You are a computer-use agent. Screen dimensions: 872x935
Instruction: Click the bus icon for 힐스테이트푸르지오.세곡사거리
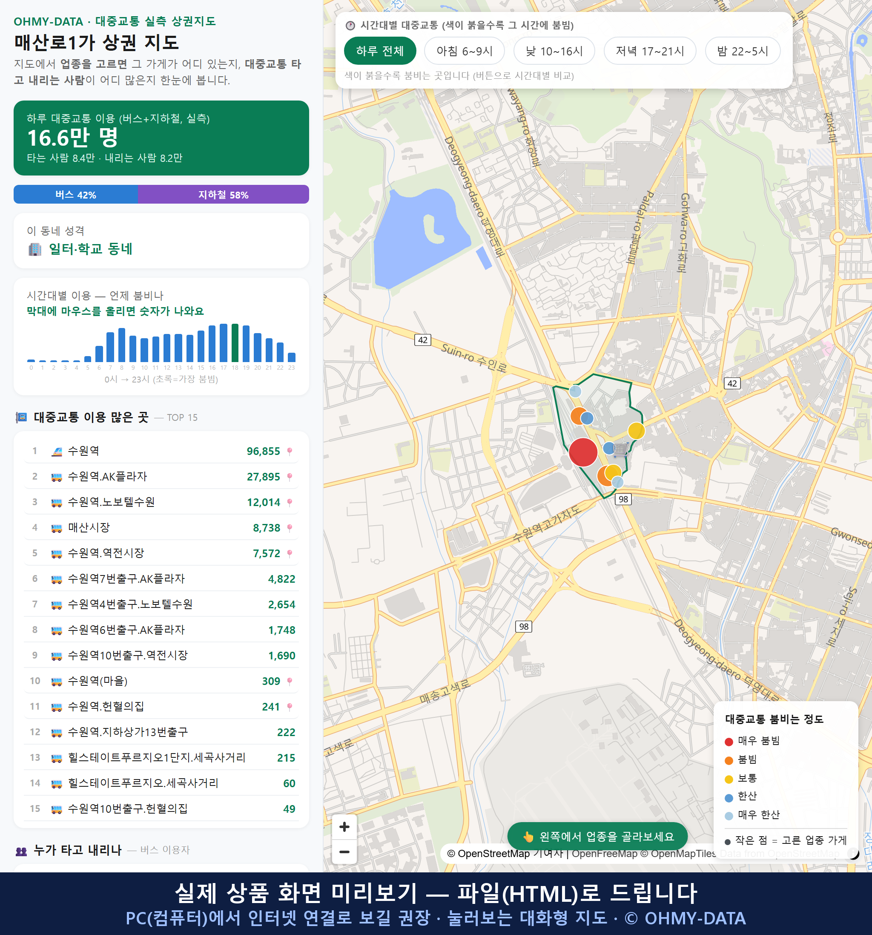pyautogui.click(x=57, y=783)
